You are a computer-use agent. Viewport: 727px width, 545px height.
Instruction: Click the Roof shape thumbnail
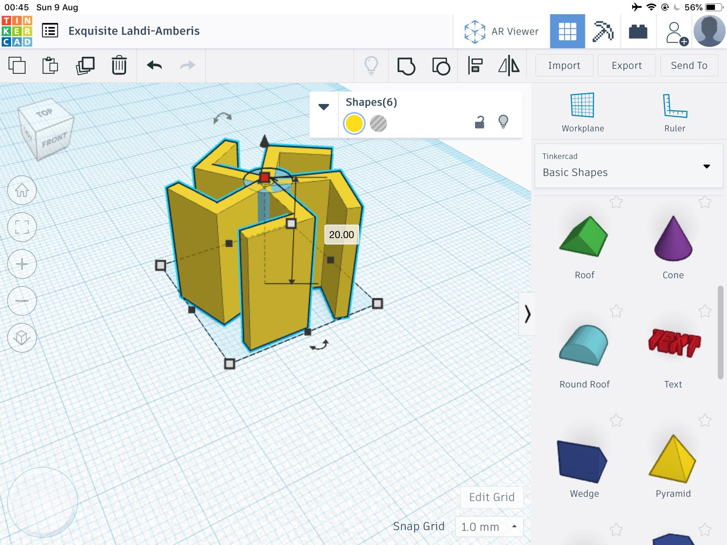584,238
